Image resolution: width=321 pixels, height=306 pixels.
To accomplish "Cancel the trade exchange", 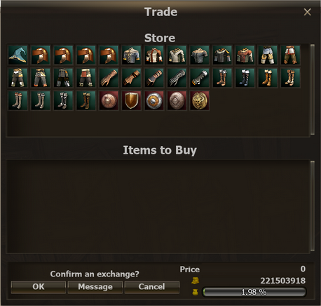I will click(x=152, y=287).
